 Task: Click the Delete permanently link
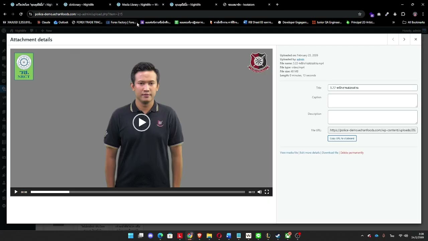coord(352,153)
